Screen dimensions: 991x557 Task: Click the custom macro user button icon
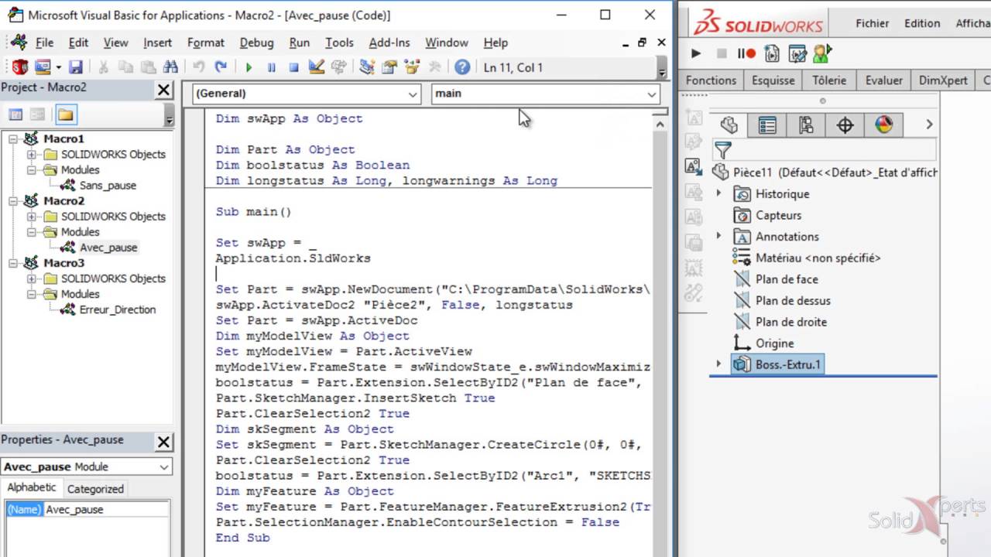(x=822, y=53)
